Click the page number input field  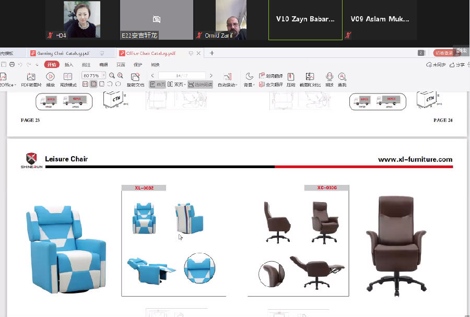[182, 76]
